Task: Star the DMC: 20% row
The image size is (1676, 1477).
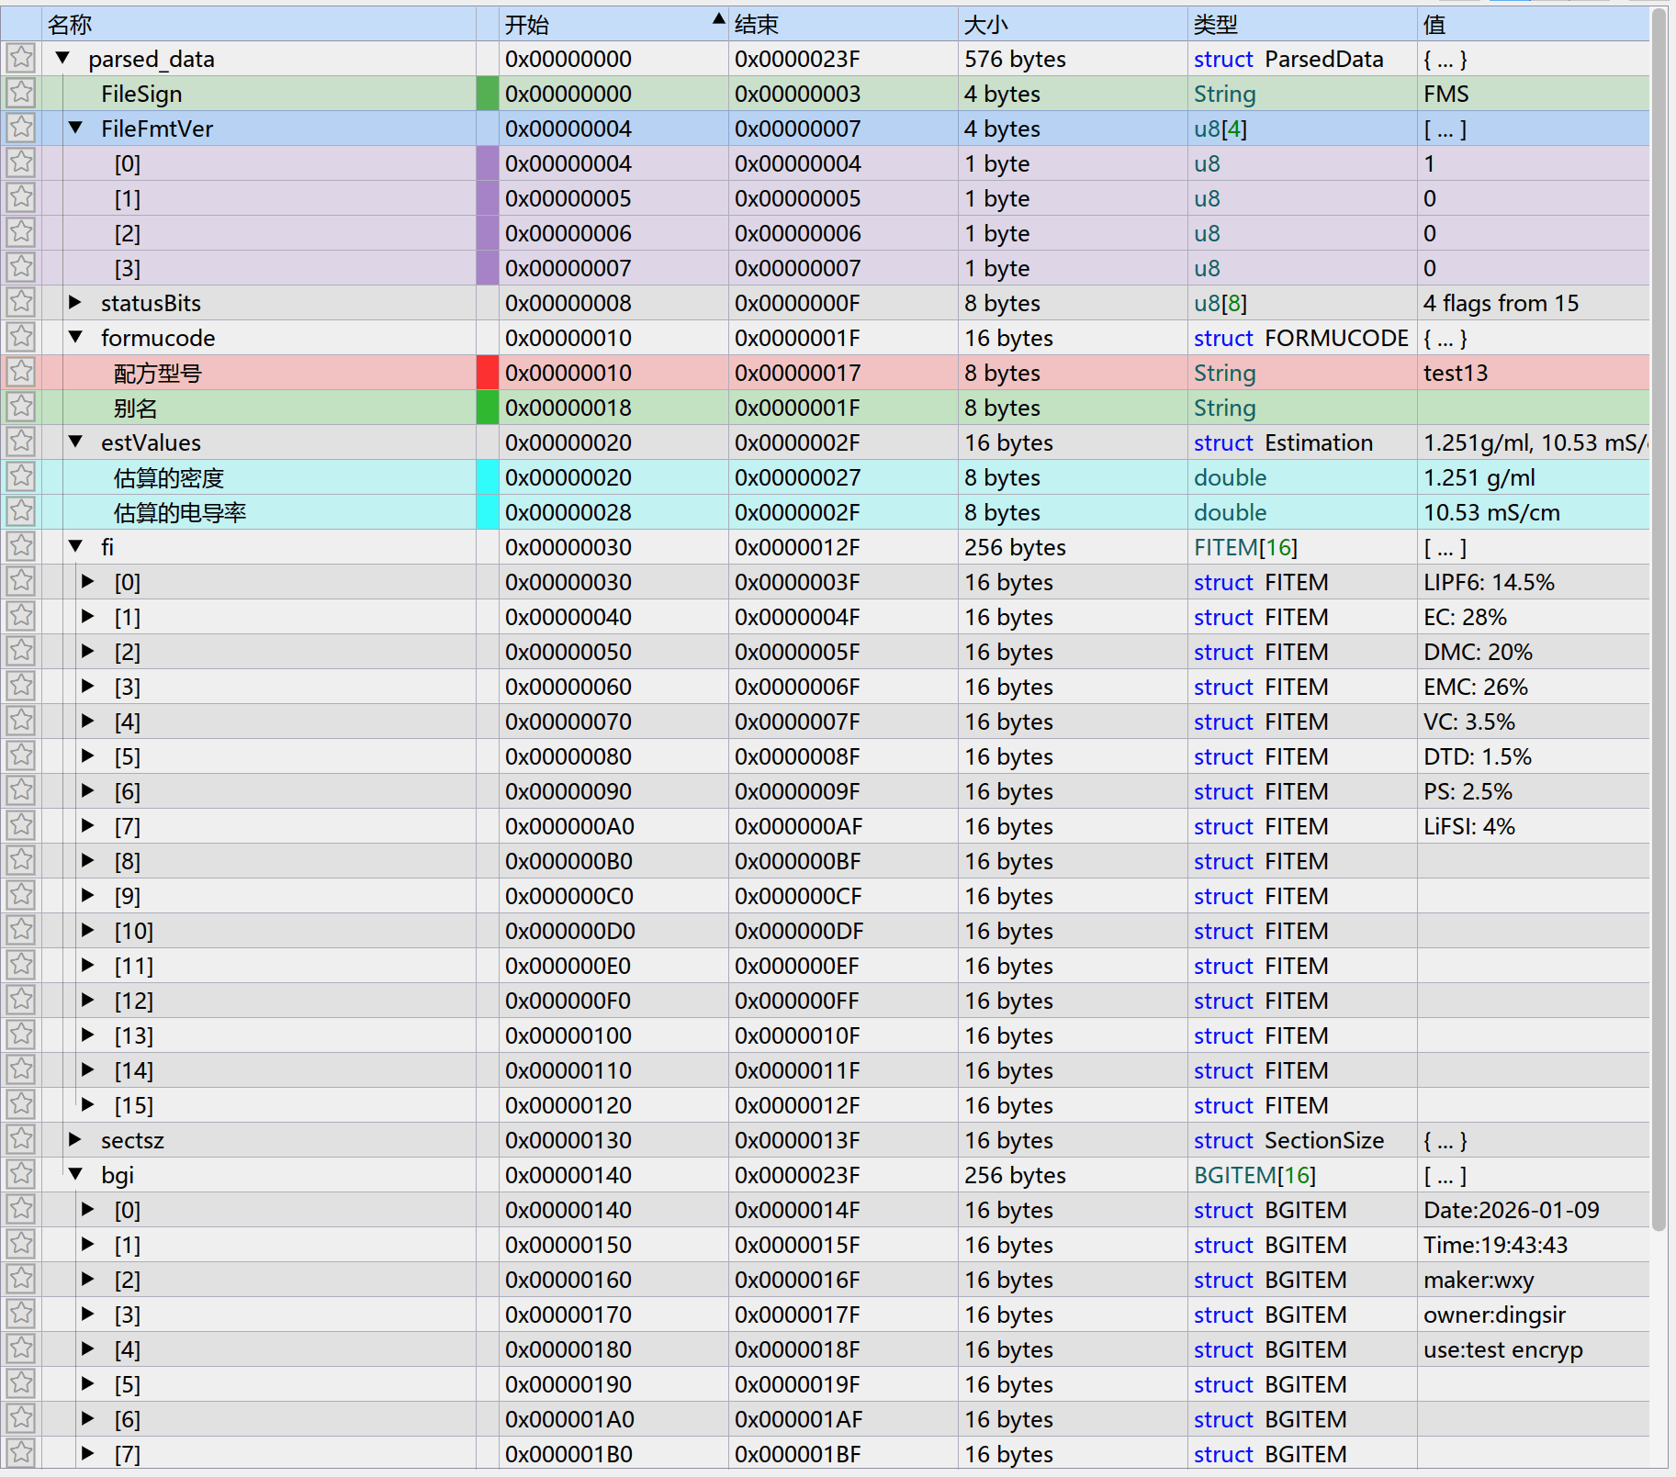Action: 21,652
